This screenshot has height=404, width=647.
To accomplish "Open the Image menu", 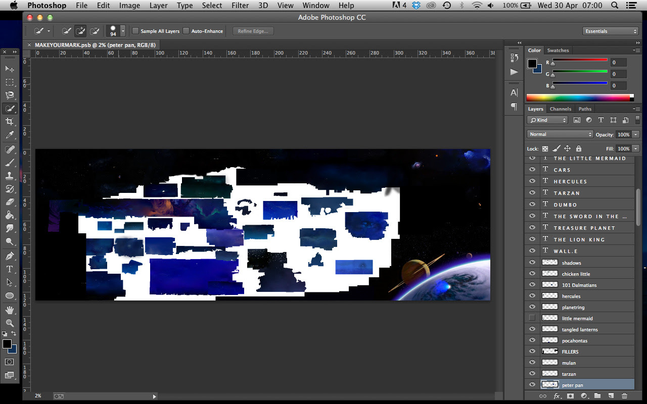I will click(x=129, y=6).
